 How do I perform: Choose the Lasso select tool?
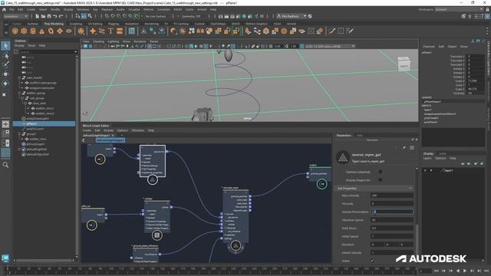[x=5, y=56]
